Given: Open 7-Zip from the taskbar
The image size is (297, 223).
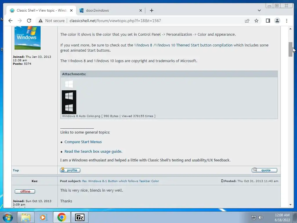Looking at the screenshot, I should click(79, 217).
